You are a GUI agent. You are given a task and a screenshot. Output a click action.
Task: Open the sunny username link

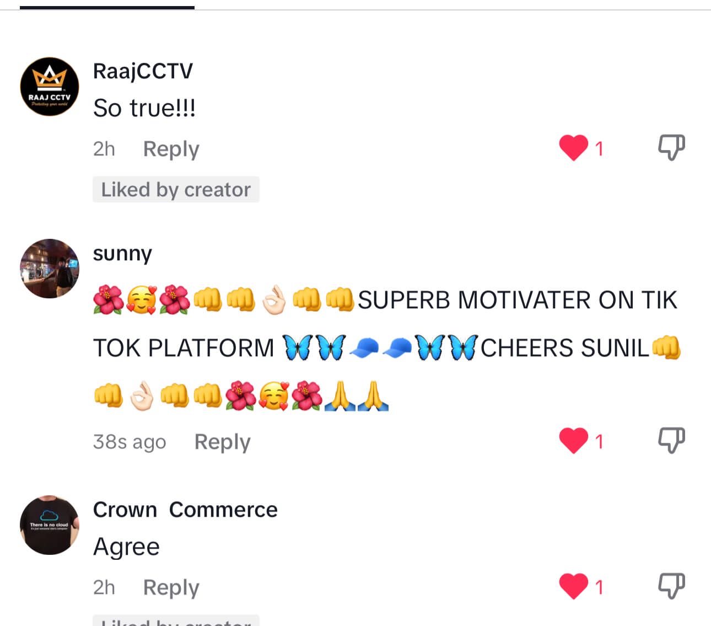coord(122,254)
